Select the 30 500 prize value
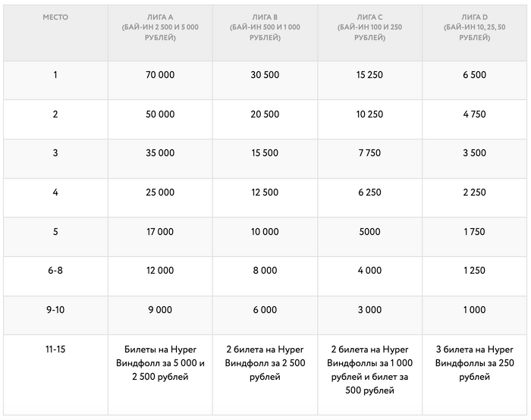Viewport: 531px width, 420px height. pos(264,75)
